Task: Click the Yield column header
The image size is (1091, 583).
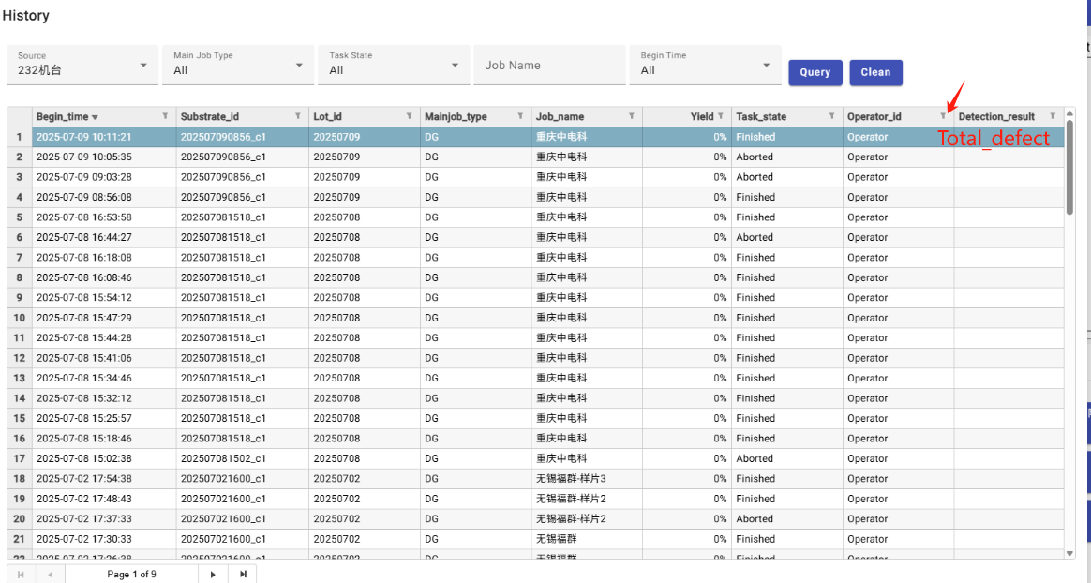Action: pos(702,117)
